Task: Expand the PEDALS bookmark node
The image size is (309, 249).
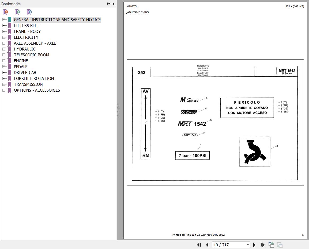Action: click(4, 67)
